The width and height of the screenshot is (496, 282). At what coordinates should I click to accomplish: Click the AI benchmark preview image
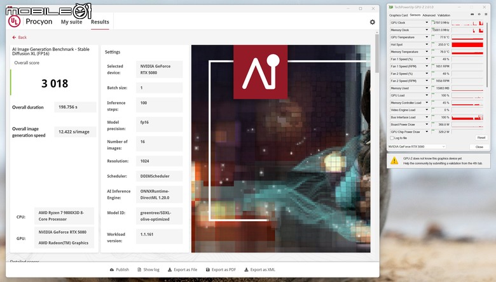tap(281, 149)
